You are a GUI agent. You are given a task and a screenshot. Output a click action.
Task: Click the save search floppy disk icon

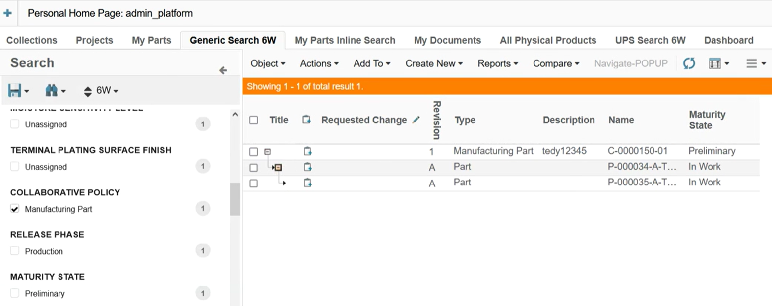(x=15, y=91)
